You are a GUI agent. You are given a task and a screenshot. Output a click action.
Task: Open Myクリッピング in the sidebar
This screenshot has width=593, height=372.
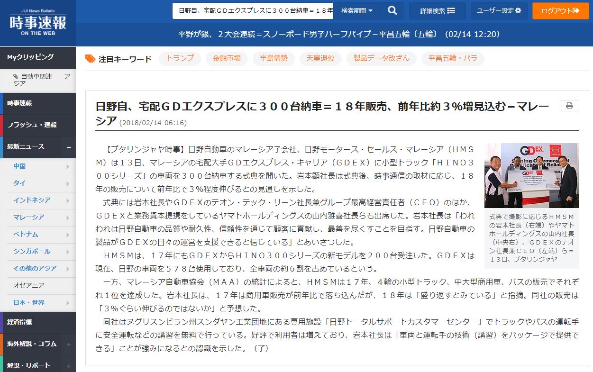[x=38, y=57]
